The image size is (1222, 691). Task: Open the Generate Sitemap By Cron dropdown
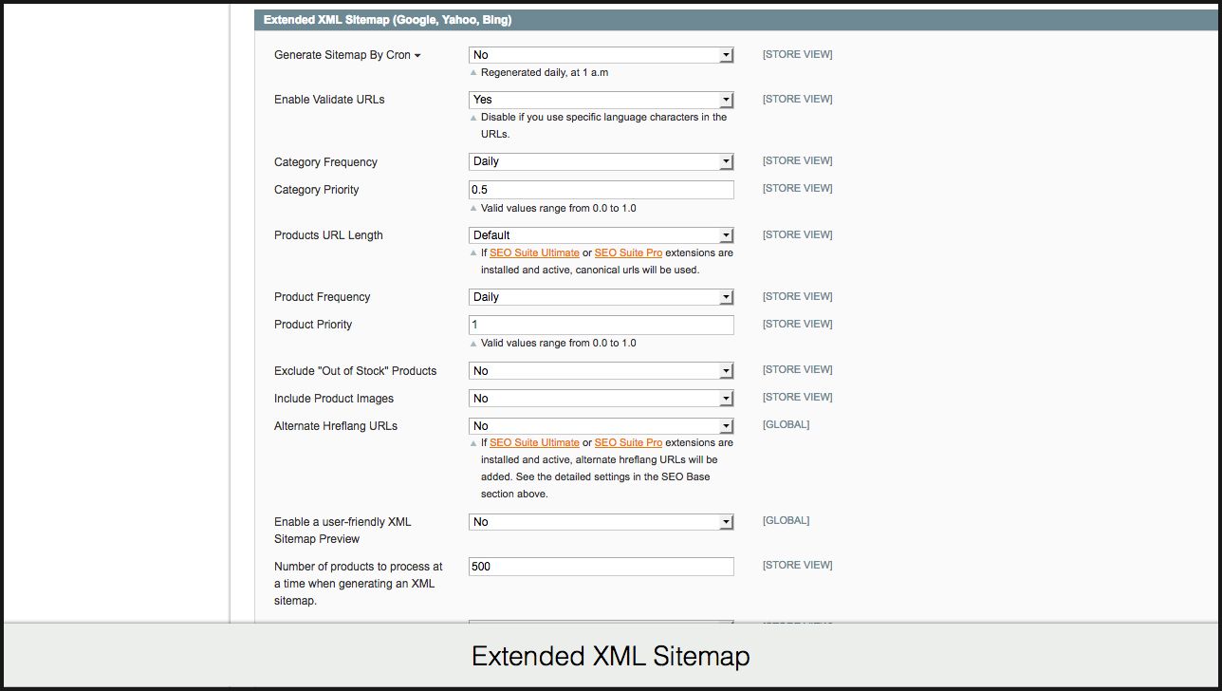[601, 55]
